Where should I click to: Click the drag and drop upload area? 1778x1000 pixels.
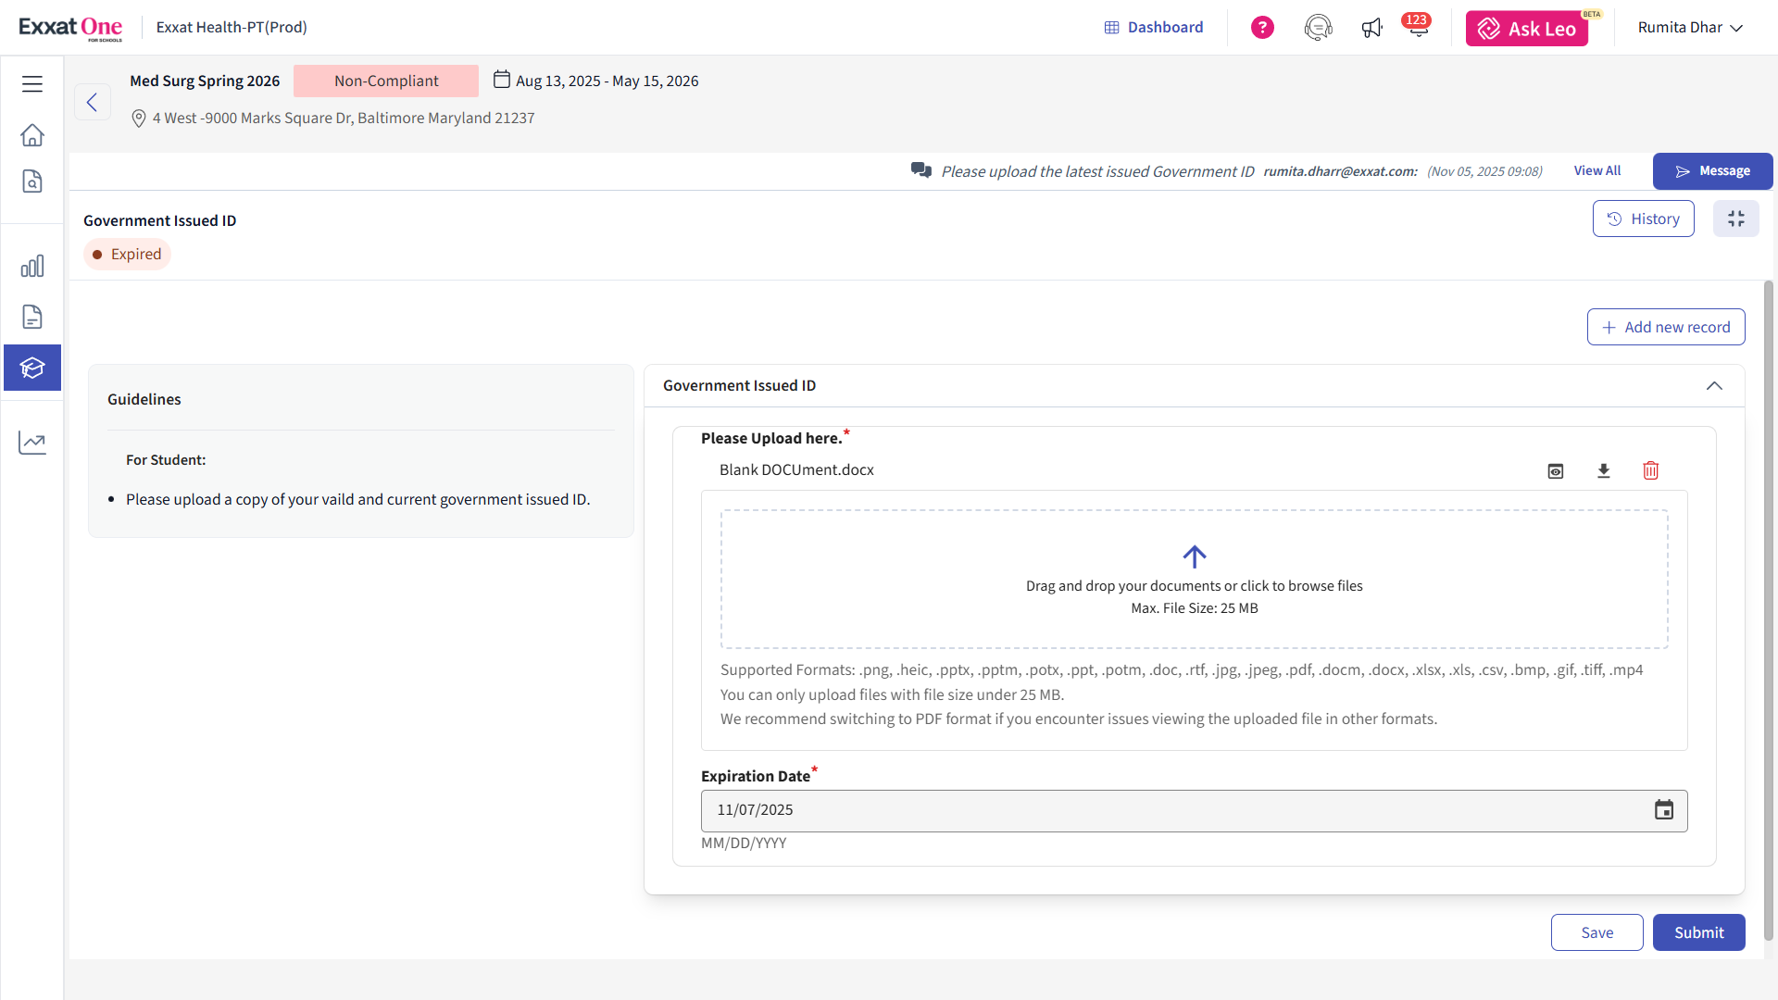click(x=1194, y=579)
